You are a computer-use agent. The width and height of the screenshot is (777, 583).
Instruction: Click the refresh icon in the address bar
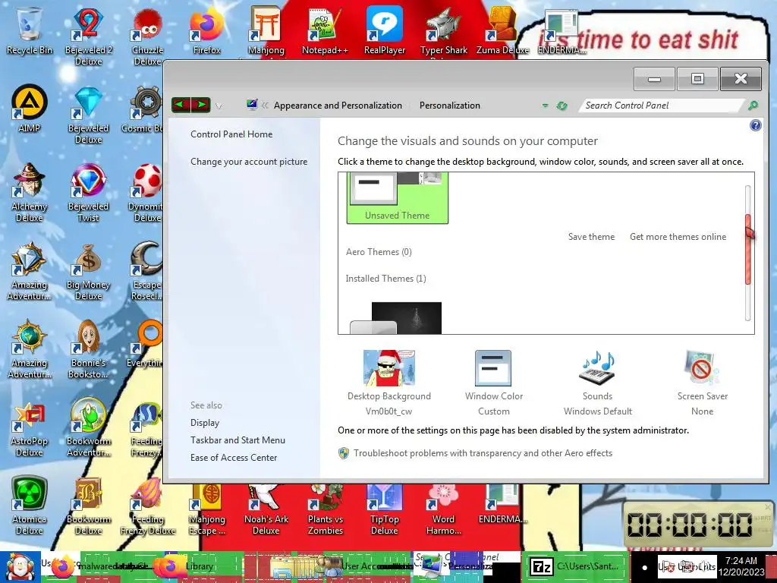pos(562,106)
